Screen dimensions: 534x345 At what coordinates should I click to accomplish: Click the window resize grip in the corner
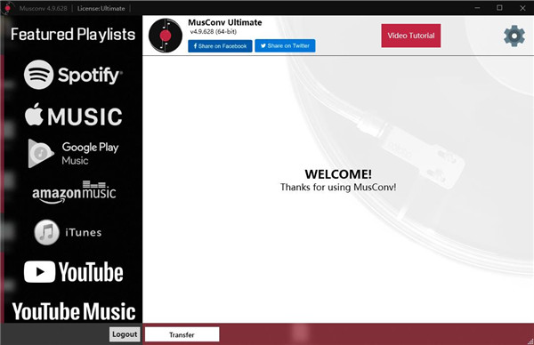tap(530, 341)
